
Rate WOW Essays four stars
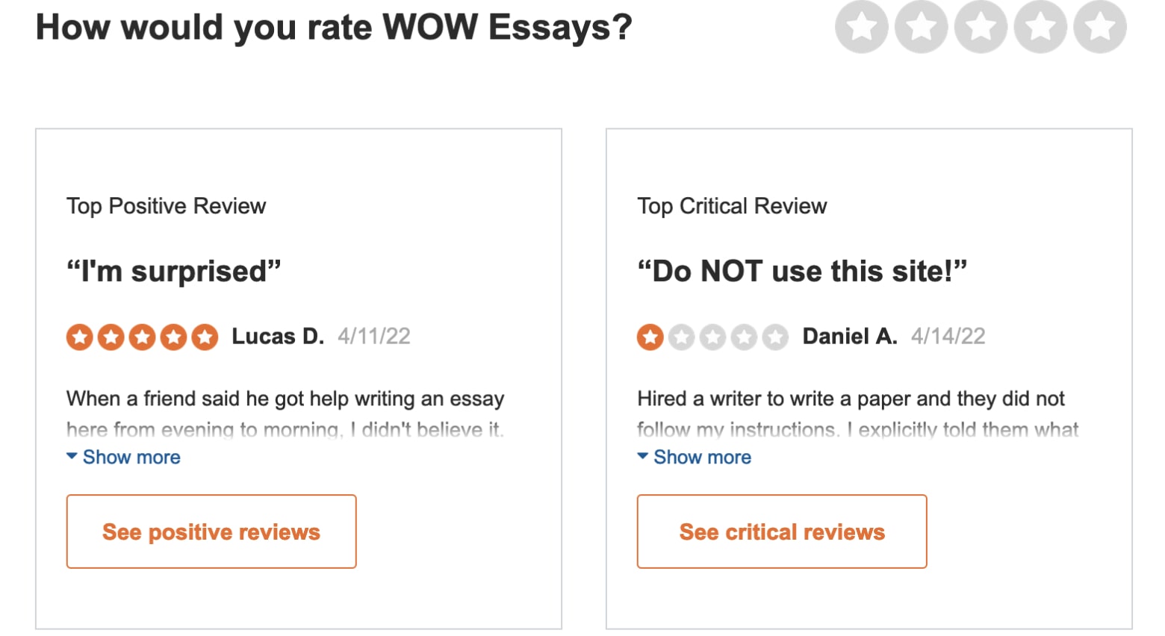click(1040, 27)
